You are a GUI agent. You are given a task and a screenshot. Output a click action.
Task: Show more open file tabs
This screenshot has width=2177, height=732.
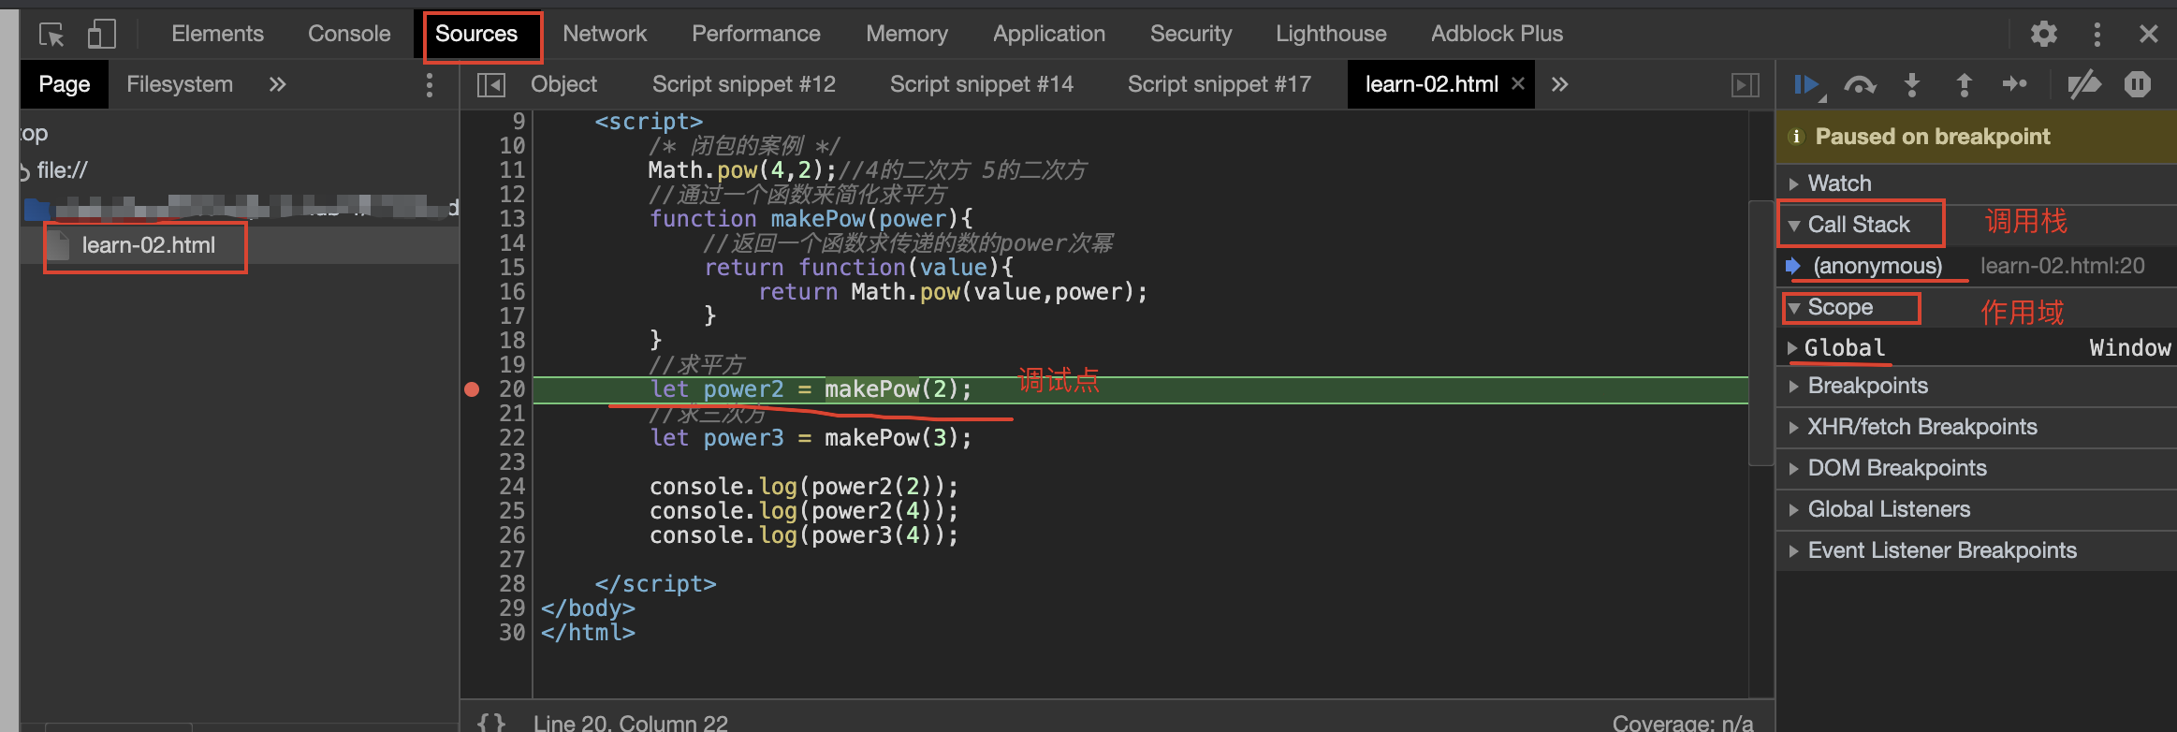pos(1559,84)
